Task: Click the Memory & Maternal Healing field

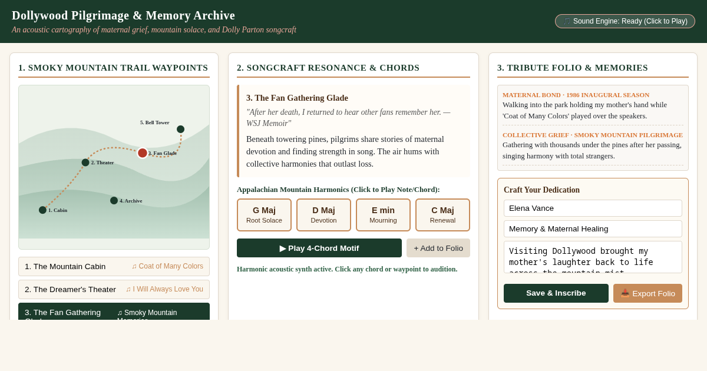Action: pyautogui.click(x=593, y=228)
